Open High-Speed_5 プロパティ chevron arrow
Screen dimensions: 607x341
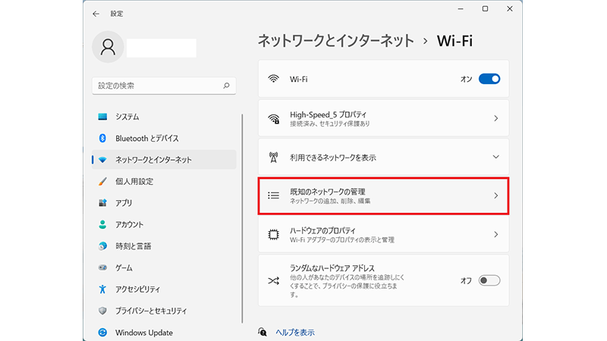coord(496,119)
